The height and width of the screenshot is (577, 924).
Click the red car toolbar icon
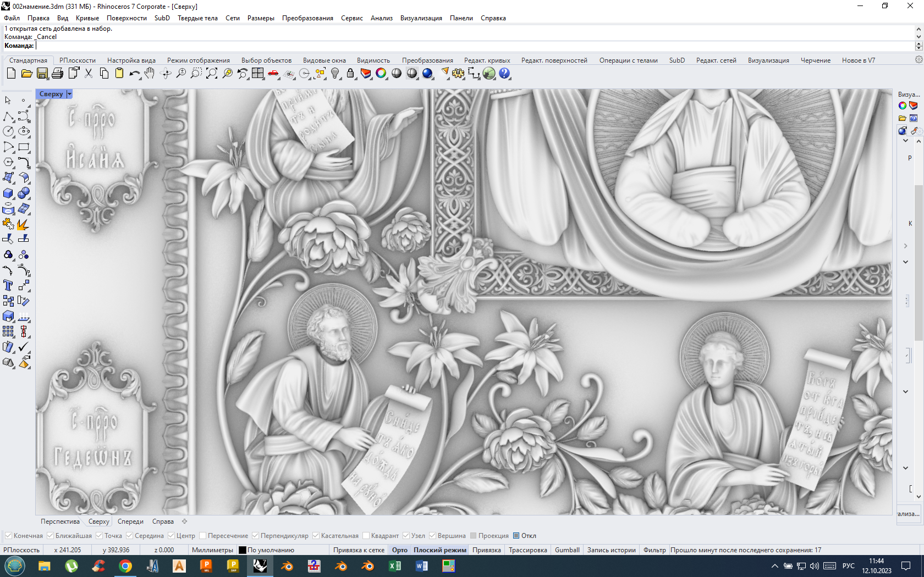click(273, 73)
